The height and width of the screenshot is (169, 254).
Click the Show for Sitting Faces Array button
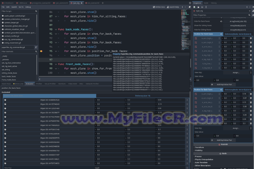click(x=238, y=26)
